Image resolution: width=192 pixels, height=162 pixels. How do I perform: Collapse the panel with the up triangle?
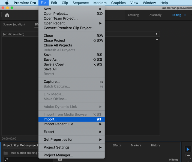click(x=157, y=40)
